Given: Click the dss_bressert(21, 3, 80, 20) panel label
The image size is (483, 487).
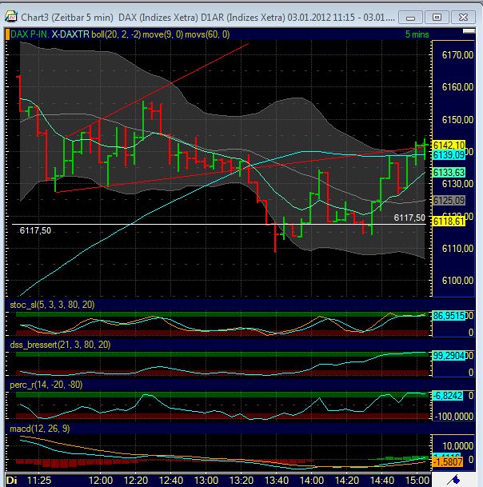Looking at the screenshot, I should 60,345.
